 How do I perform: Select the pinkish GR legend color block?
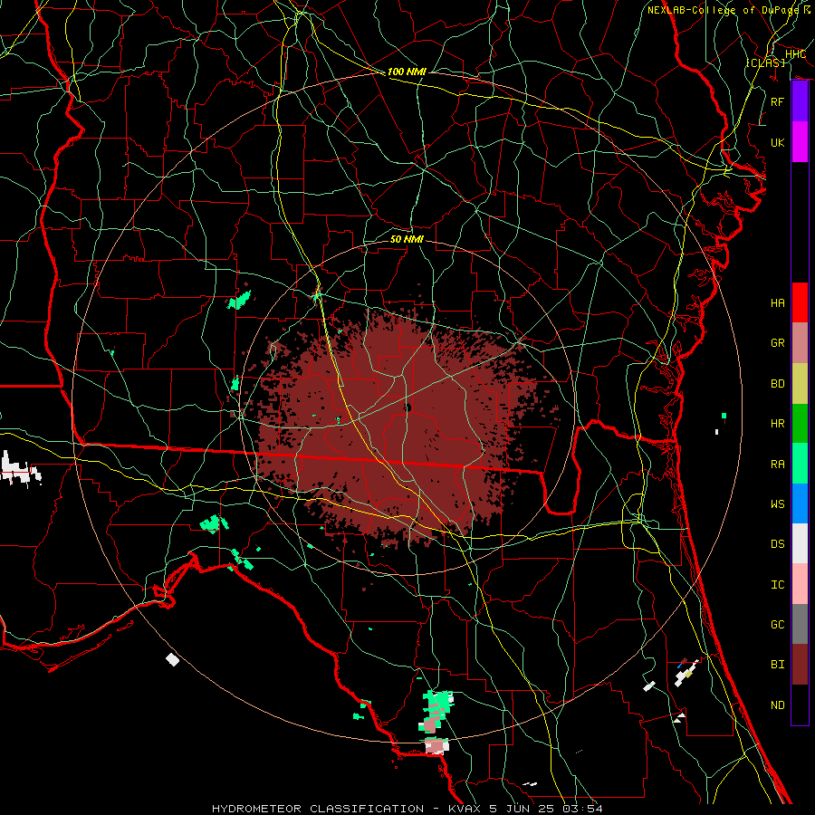pyautogui.click(x=800, y=342)
